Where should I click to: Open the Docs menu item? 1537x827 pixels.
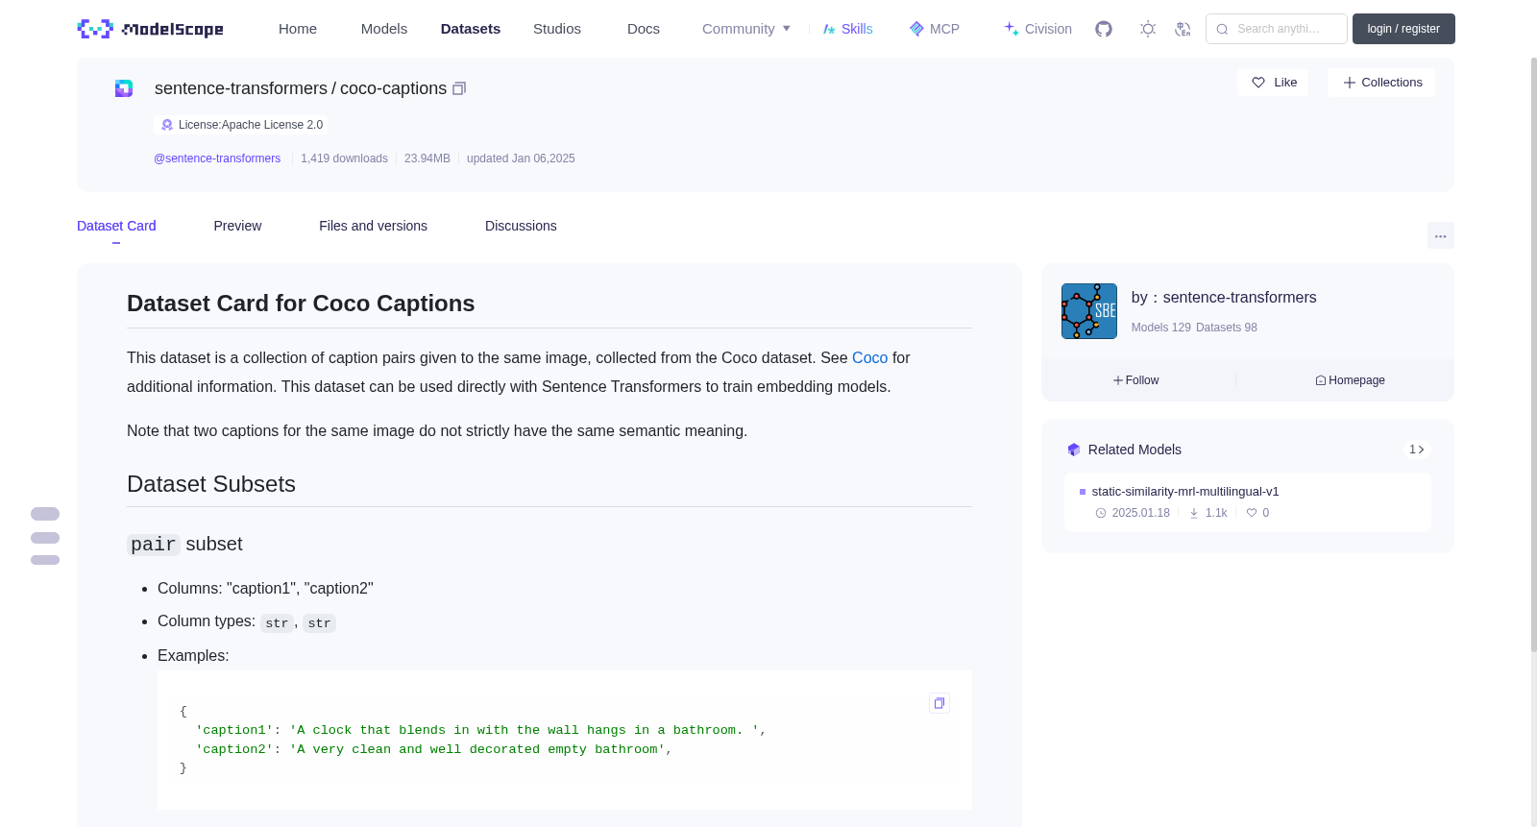coord(644,29)
